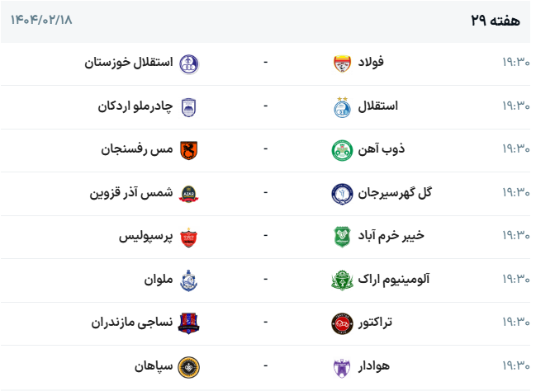536x391 pixels.
Task: Click the Mes Rafsanjan orange logo
Action: tap(190, 149)
